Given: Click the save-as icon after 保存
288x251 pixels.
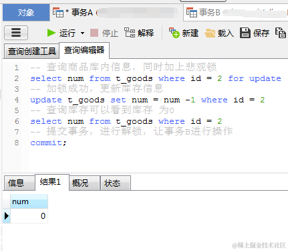Looking at the screenshot, I should (x=281, y=33).
